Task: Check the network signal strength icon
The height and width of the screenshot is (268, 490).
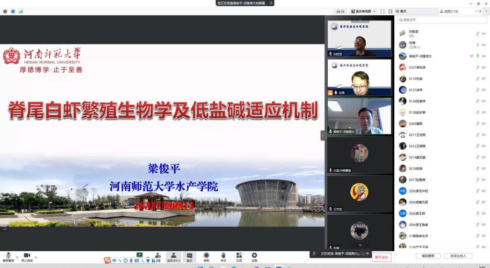Action: click(x=21, y=11)
